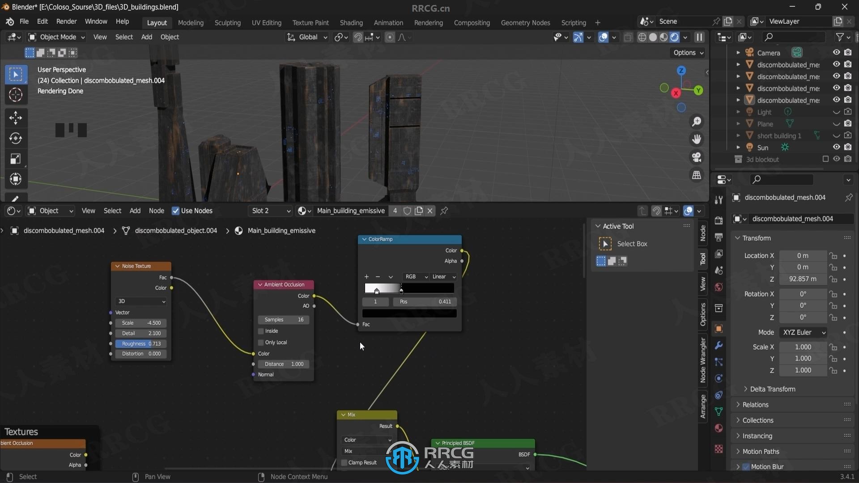Open Object Mode dropdown in viewport

pos(56,37)
